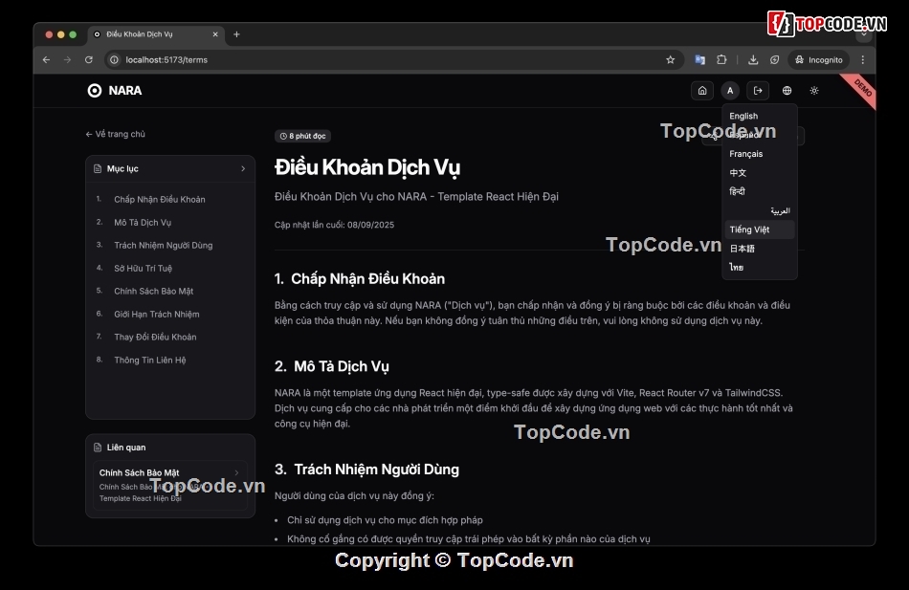Click the 8 phút đọc badge

coord(302,136)
